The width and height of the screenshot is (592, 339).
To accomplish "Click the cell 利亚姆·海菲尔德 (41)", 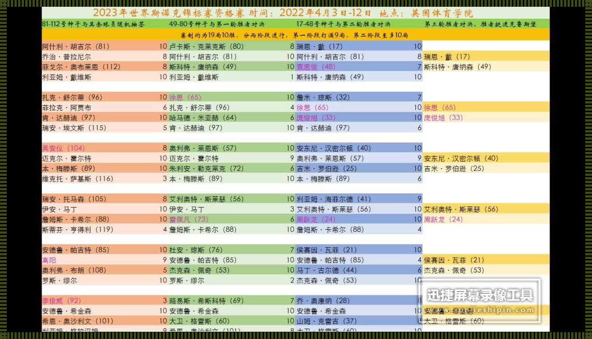I will click(x=334, y=199).
